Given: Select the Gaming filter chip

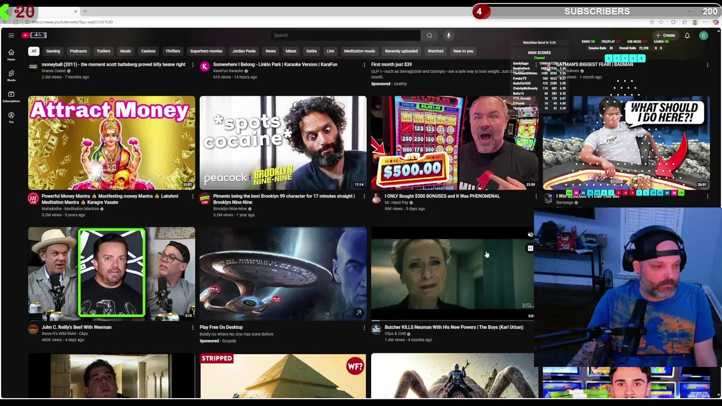Looking at the screenshot, I should click(53, 51).
